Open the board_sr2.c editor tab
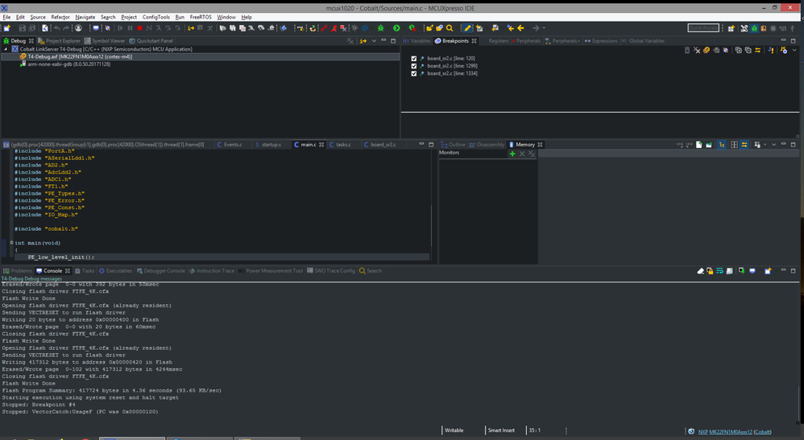The height and width of the screenshot is (440, 804). pyautogui.click(x=379, y=145)
